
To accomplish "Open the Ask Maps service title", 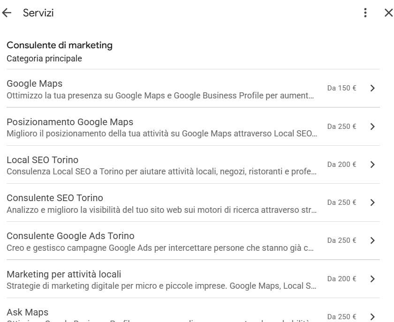I will [x=27, y=312].
